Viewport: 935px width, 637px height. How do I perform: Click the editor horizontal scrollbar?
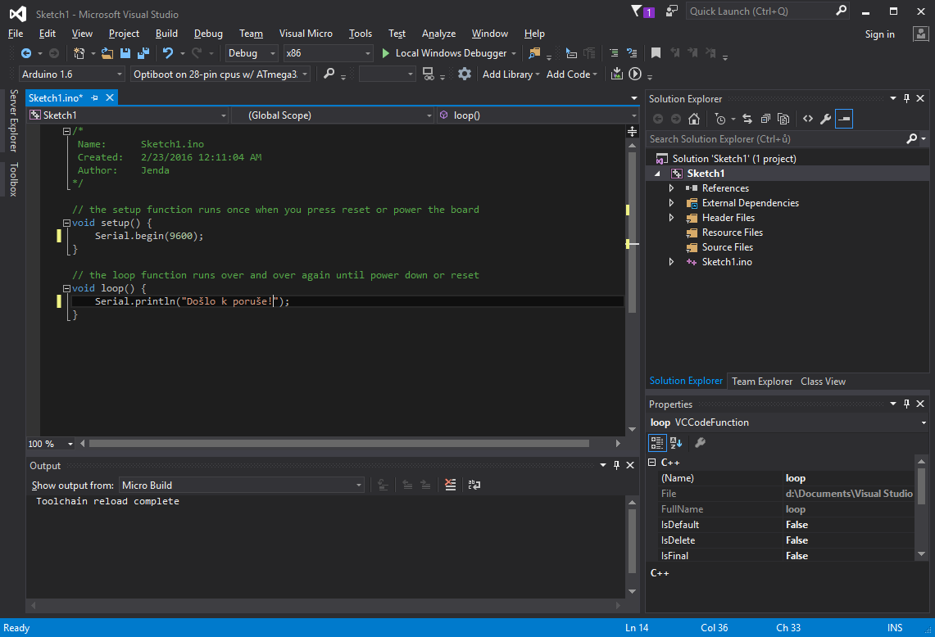point(338,443)
